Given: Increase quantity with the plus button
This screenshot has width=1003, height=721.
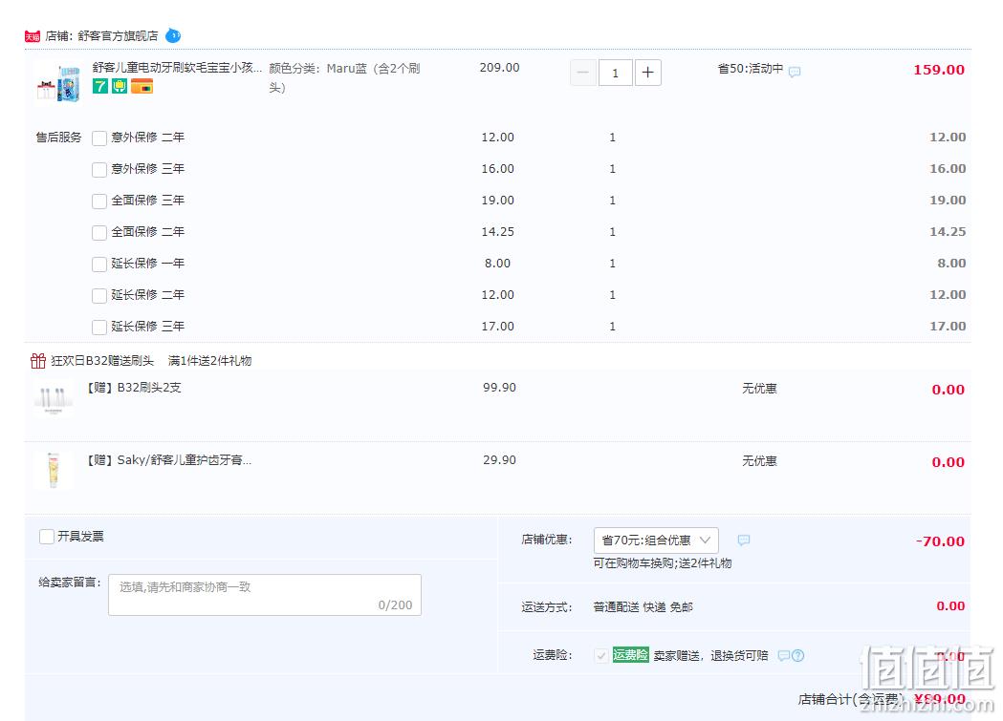Looking at the screenshot, I should point(648,73).
